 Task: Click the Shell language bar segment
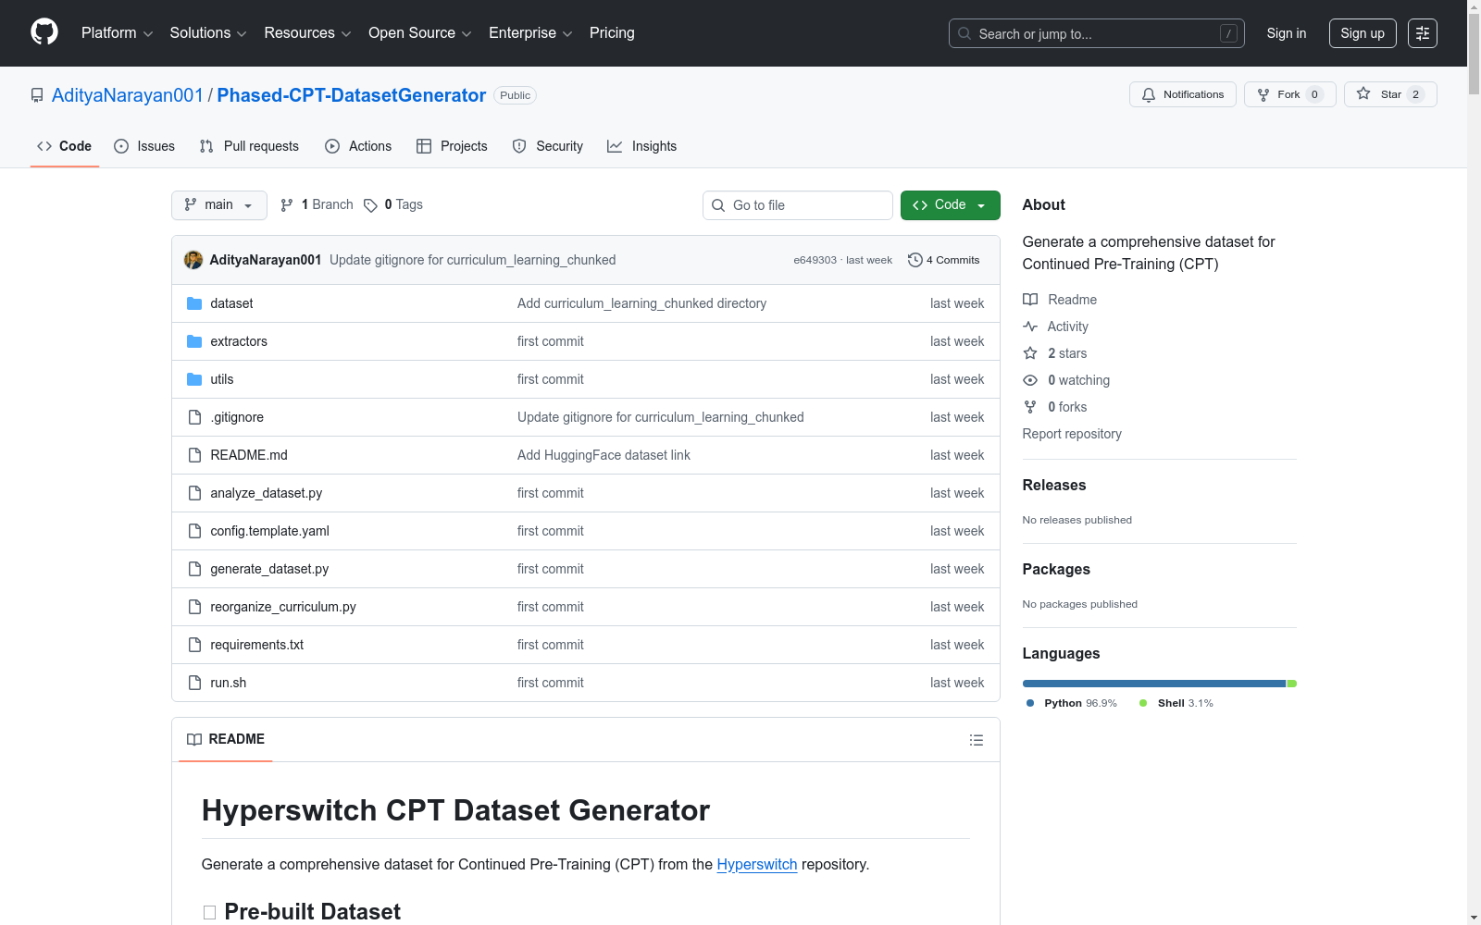[x=1292, y=684]
